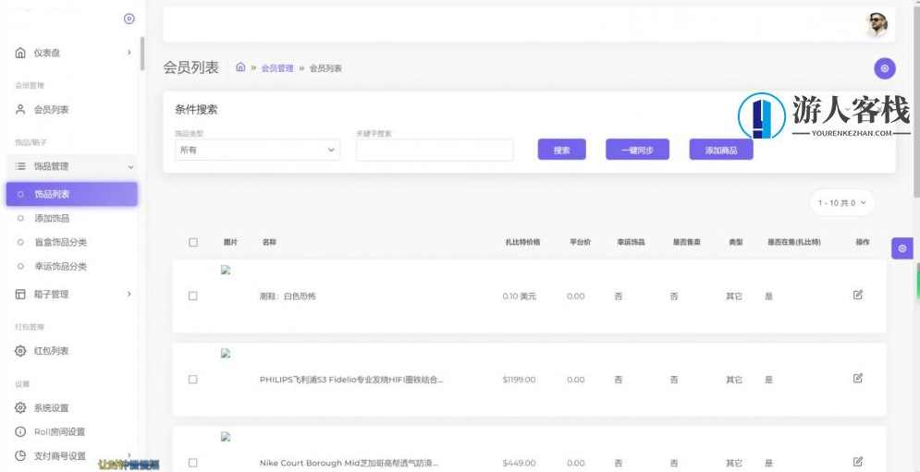Click the 是否在售(扎比特) column header
920x472 pixels.
pos(794,242)
